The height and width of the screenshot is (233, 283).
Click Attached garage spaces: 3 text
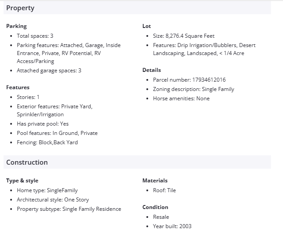49,71
